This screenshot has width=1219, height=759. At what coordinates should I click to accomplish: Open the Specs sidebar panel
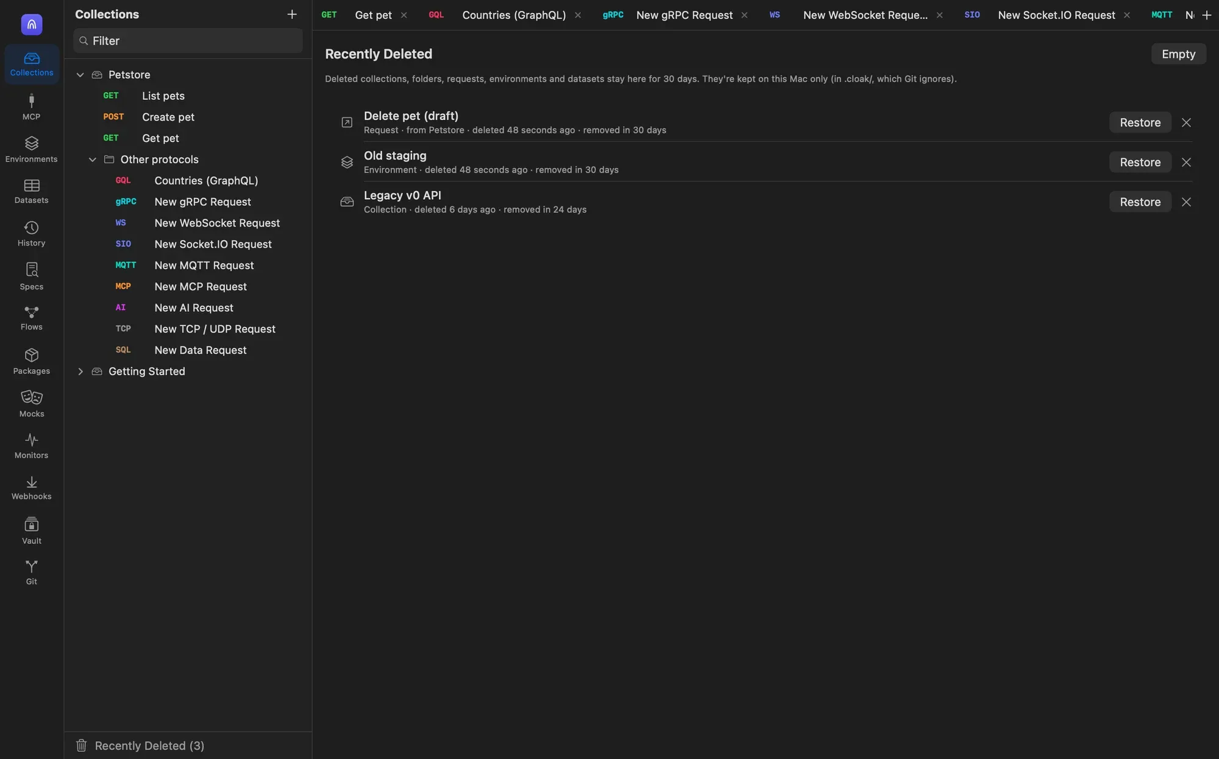(x=31, y=276)
